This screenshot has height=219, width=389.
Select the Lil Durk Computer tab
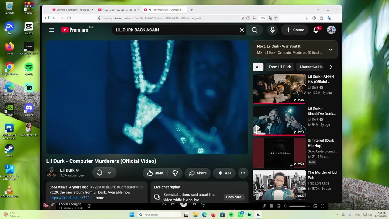click(164, 10)
